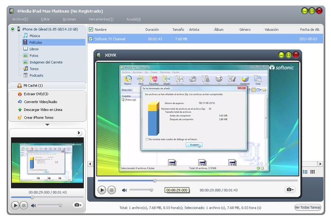The width and height of the screenshot is (331, 220).
Task: Open the Fotos category icon
Action: pos(26,55)
